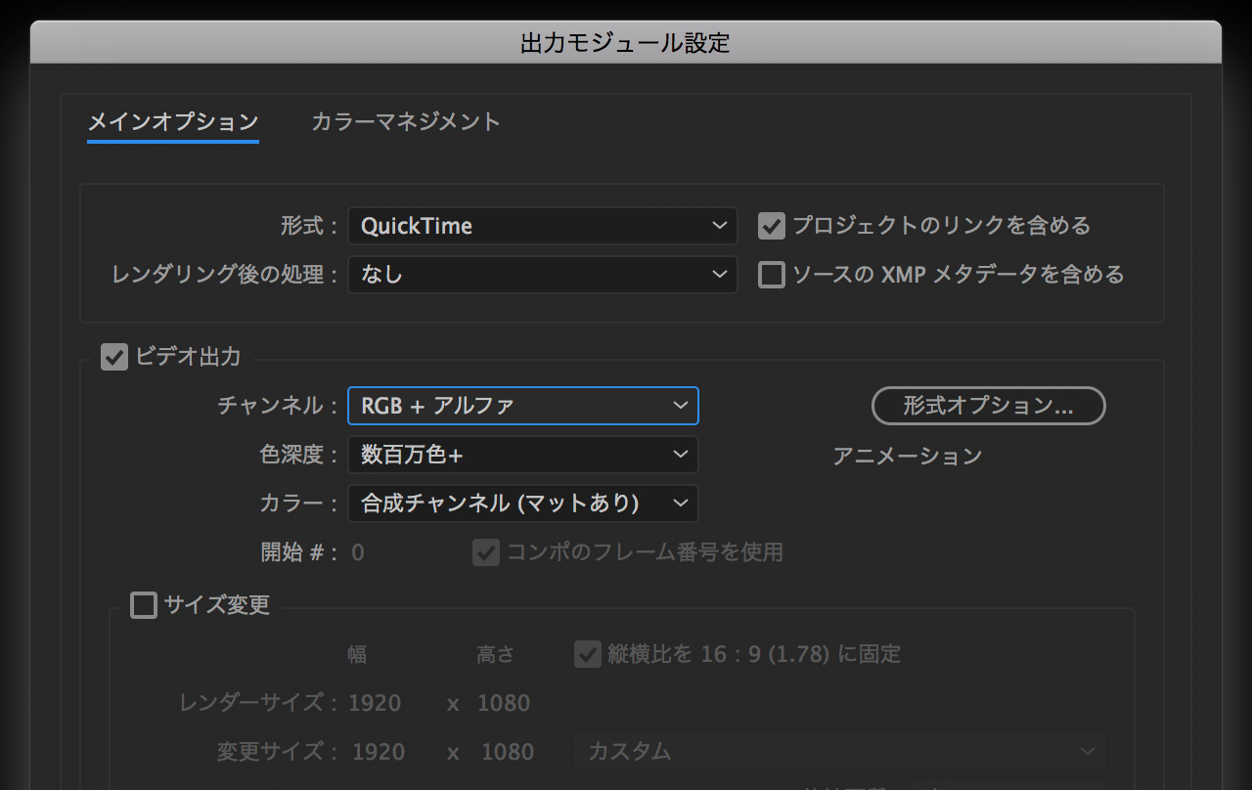Screen dimensions: 1252x790
Task: Click the レンダーサイズ height value 1080
Action: coord(504,703)
